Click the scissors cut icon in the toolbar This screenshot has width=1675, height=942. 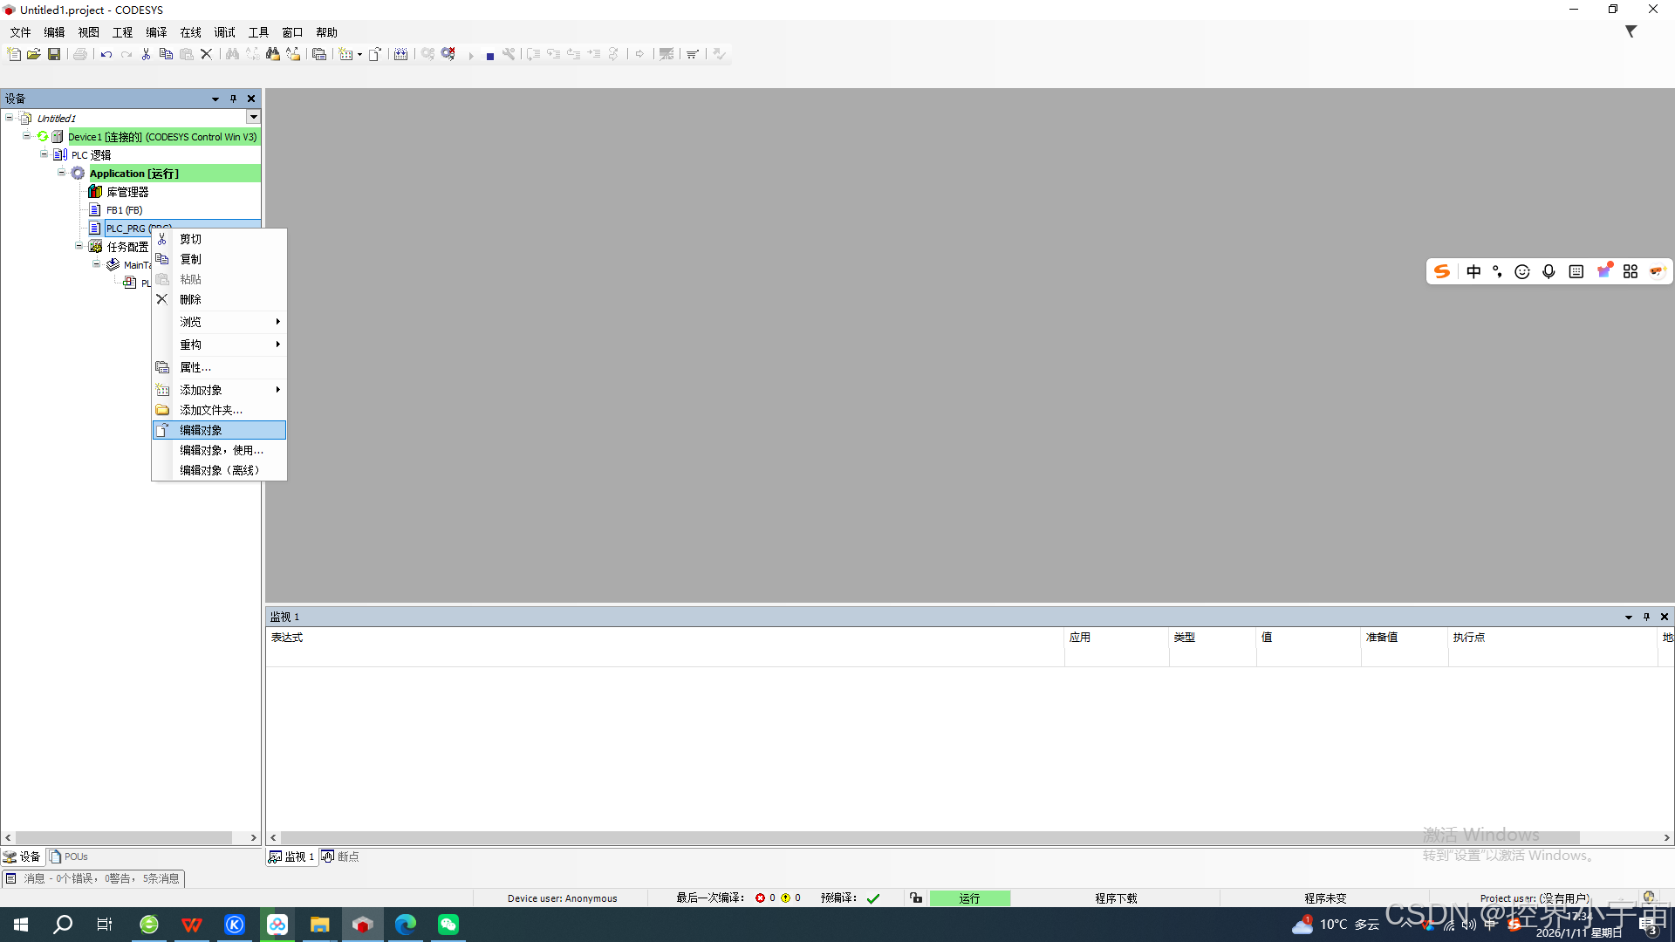coord(146,54)
